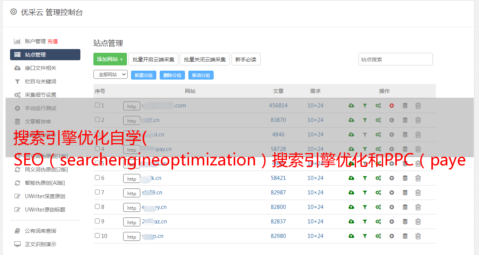Check the box for row 8
The height and width of the screenshot is (255, 479).
(97, 207)
